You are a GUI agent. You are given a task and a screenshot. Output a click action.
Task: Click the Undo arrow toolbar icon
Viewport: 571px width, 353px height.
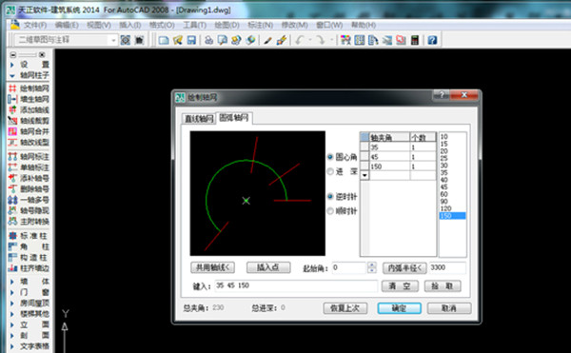pos(300,40)
